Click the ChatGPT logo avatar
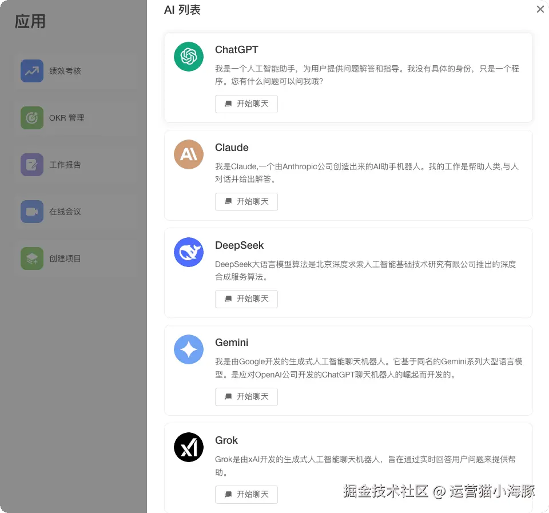Screen dimensions: 549x513 coord(189,57)
